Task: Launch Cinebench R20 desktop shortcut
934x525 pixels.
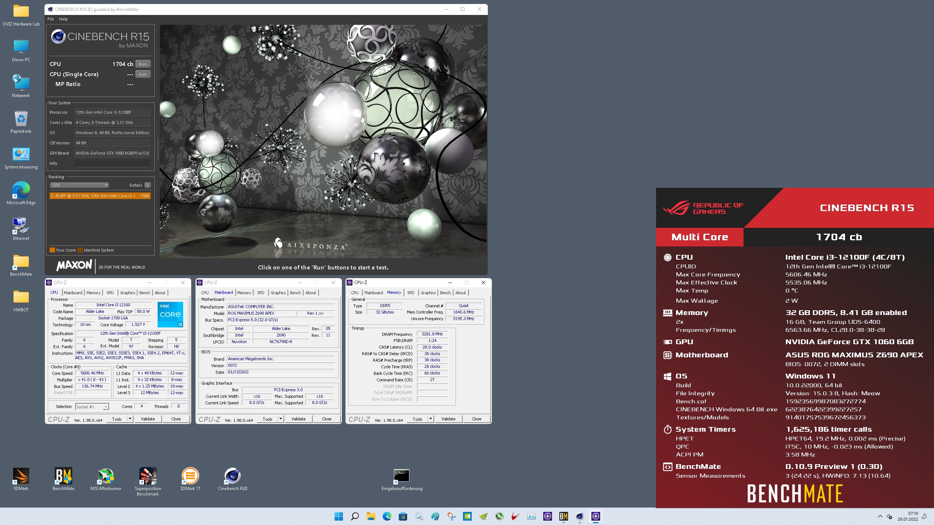Action: click(x=232, y=479)
